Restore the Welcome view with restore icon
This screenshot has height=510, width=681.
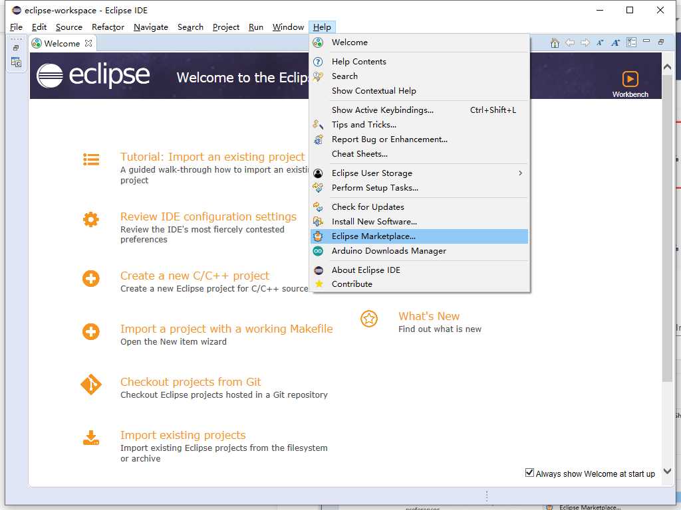click(661, 42)
